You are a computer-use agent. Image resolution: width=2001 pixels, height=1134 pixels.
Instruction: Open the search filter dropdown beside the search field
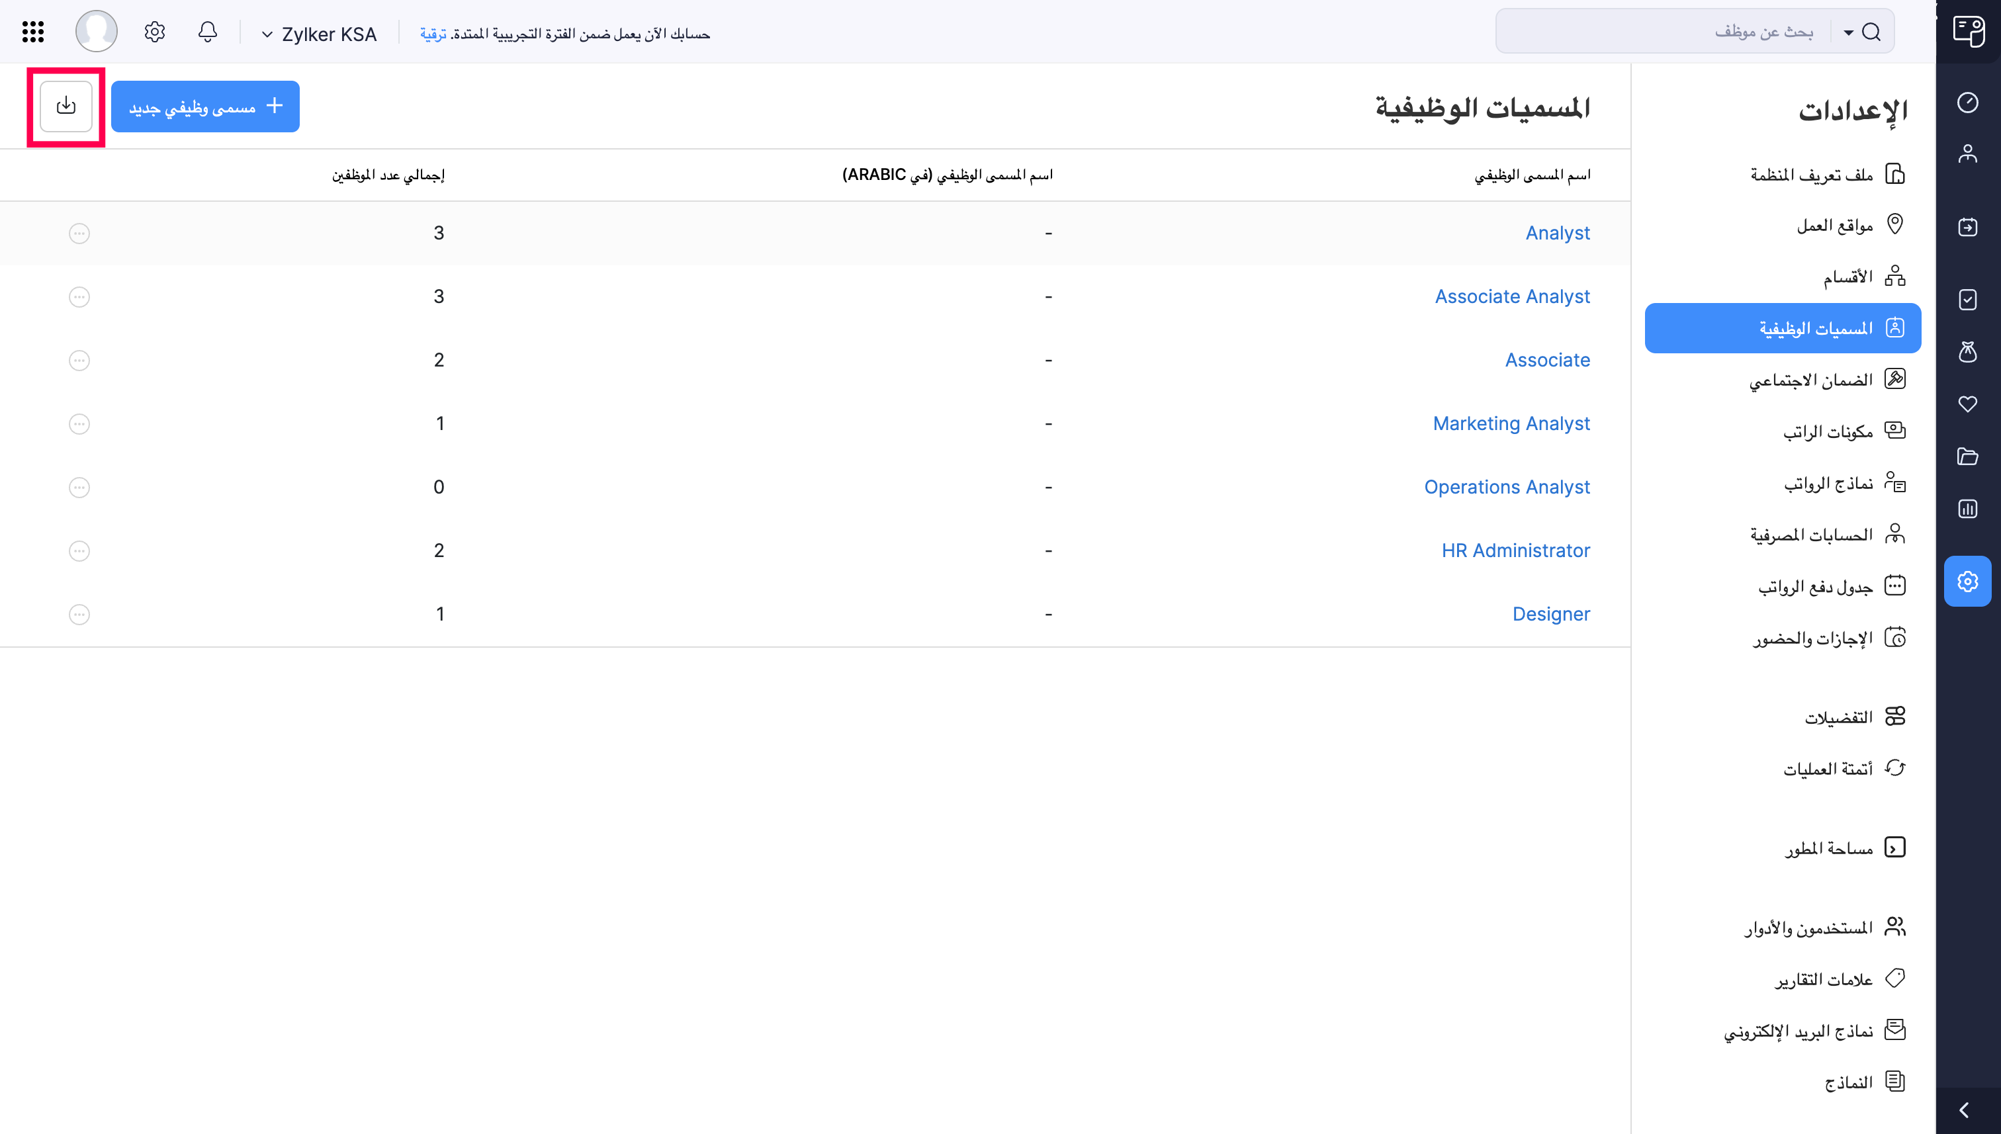tap(1847, 32)
